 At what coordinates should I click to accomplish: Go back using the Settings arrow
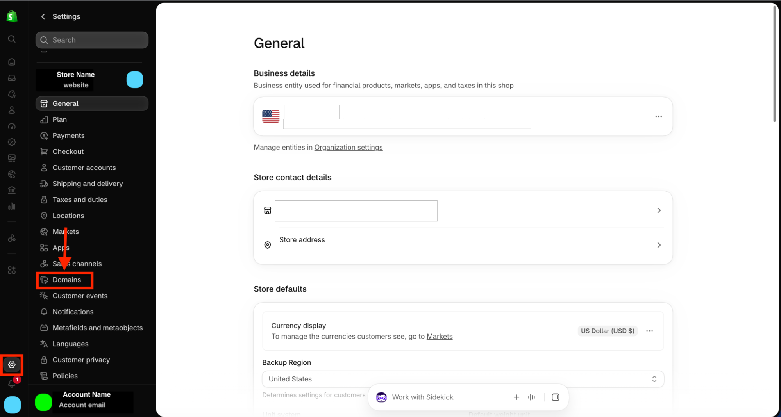click(x=43, y=16)
